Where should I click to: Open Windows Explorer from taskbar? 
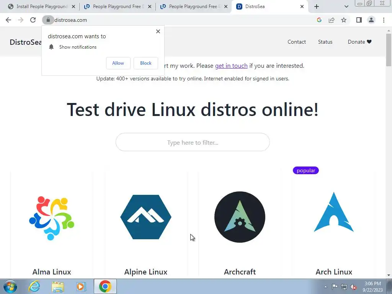(x=58, y=286)
